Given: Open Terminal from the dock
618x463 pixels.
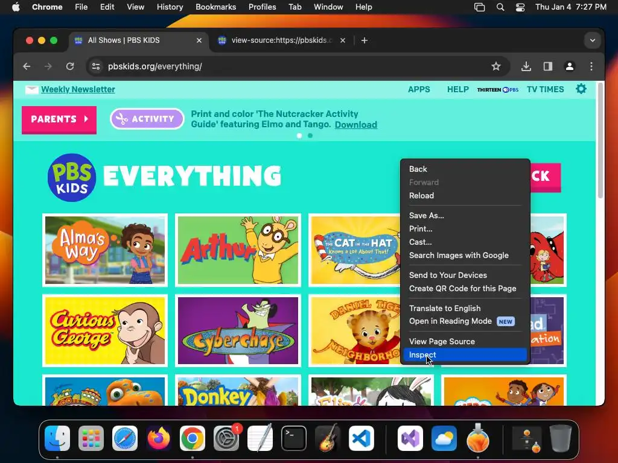Looking at the screenshot, I should pos(294,438).
